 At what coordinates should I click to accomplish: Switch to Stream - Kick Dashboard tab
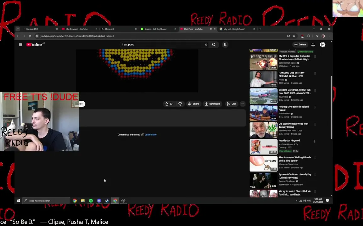(158, 29)
